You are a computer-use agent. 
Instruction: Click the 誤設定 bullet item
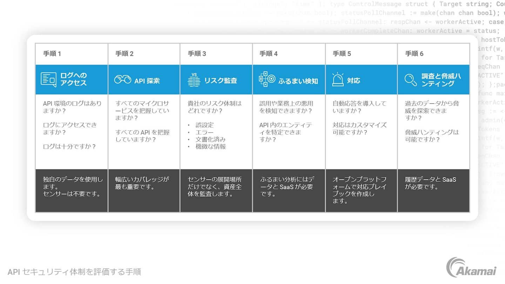204,125
